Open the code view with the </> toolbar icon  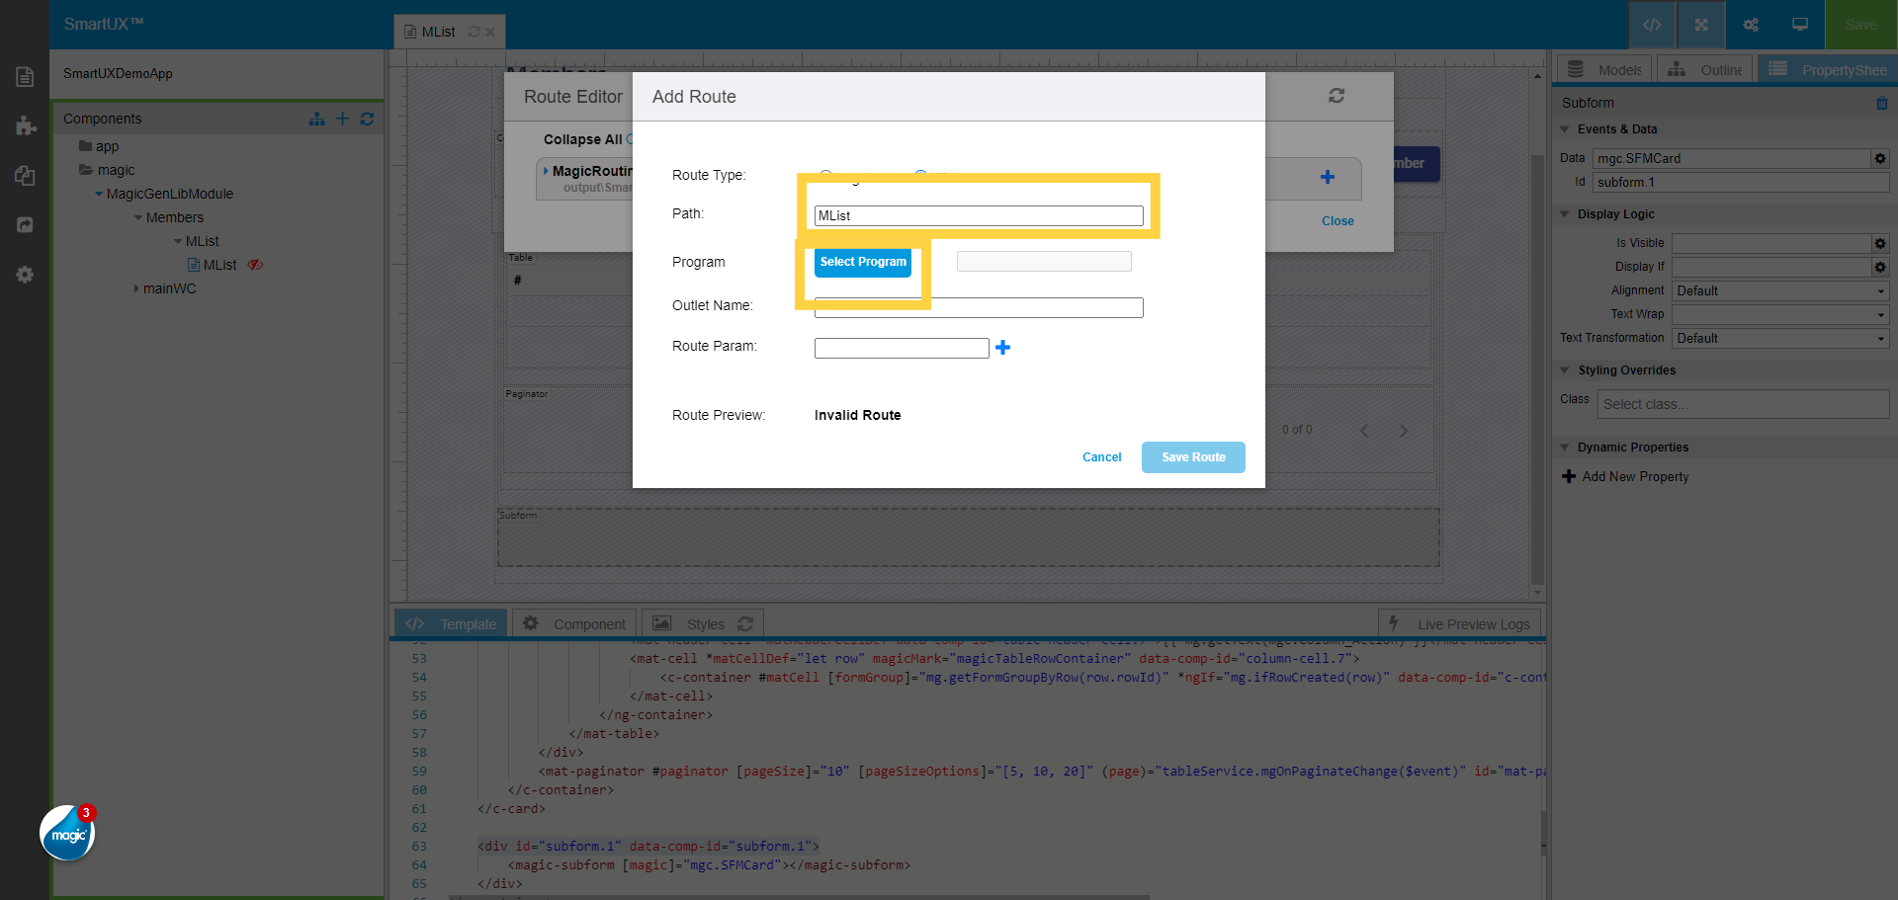(1652, 25)
